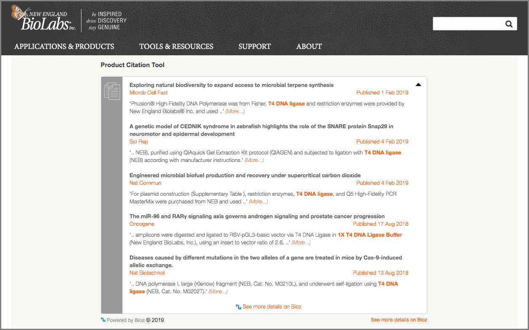The width and height of the screenshot is (529, 330).
Task: Open the Tools & Resources menu
Action: click(176, 46)
